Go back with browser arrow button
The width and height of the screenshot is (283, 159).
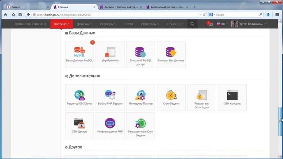(28, 15)
